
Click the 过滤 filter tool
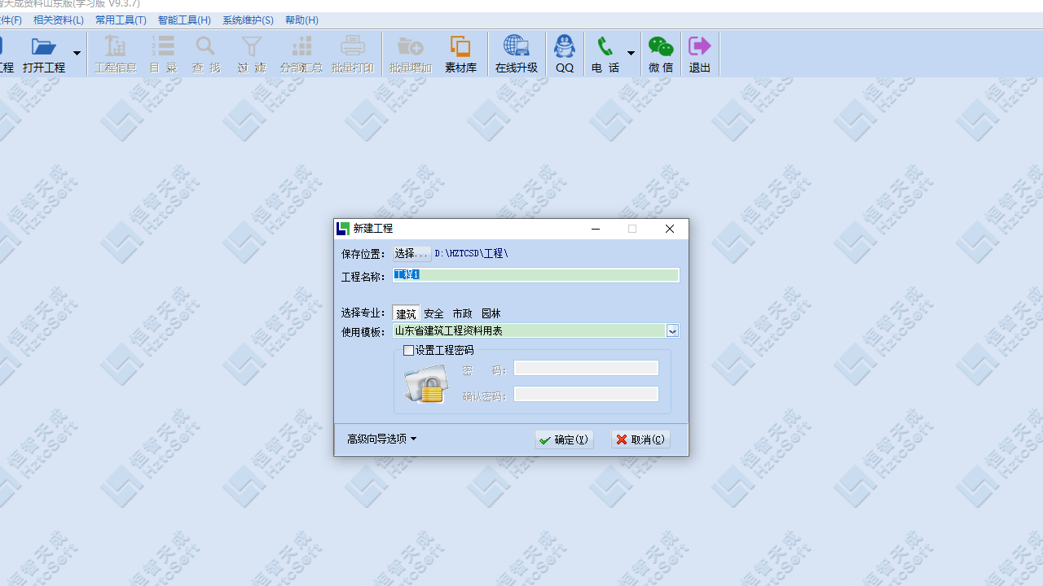[252, 53]
